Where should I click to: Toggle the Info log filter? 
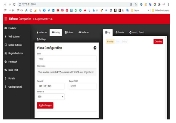pyautogui.click(x=118, y=42)
